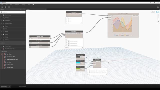Click the Index Value Line Plot node icon
Viewport: 160px width, 90px height.
click(5, 59)
